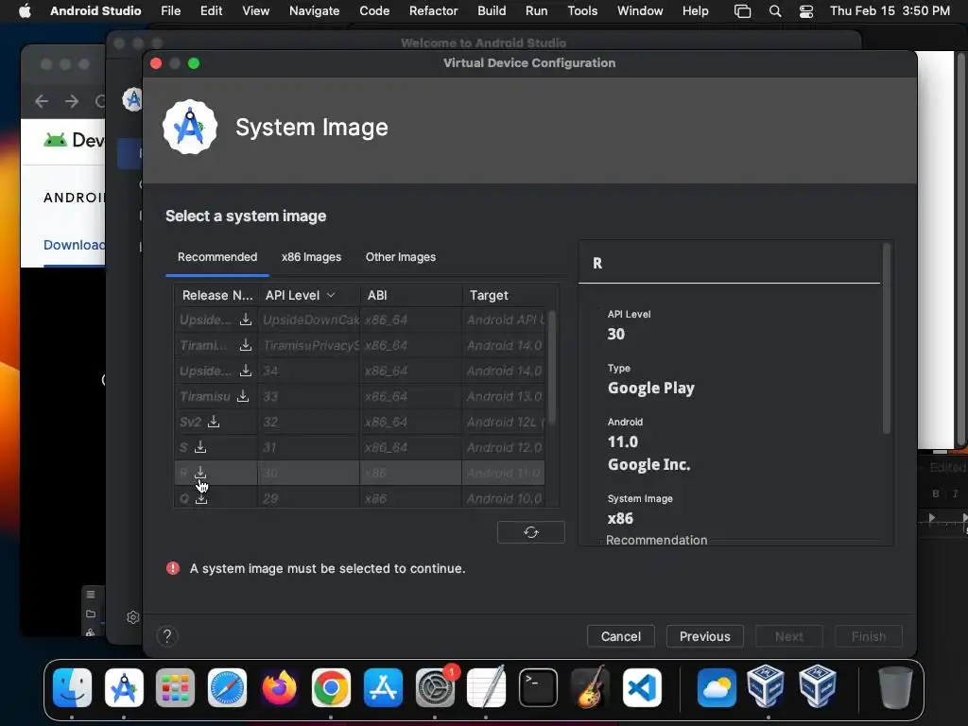968x726 pixels.
Task: Open Launchpad from the dock
Action: coord(175,687)
